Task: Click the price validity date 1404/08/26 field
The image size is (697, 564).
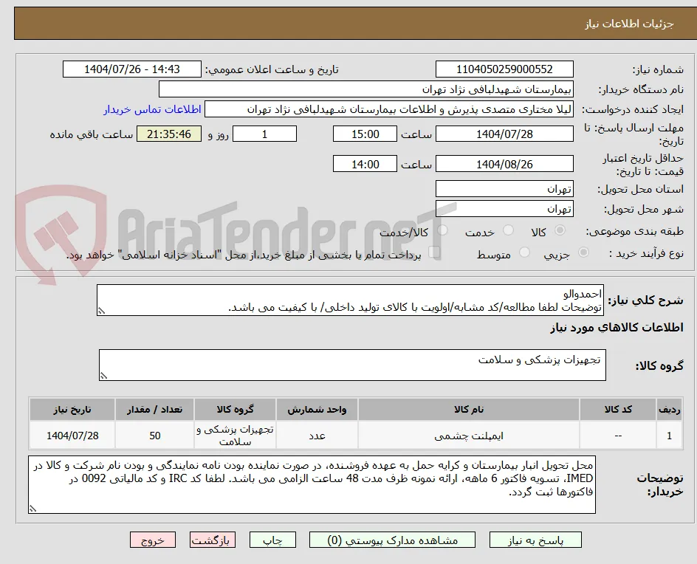Action: 504,164
